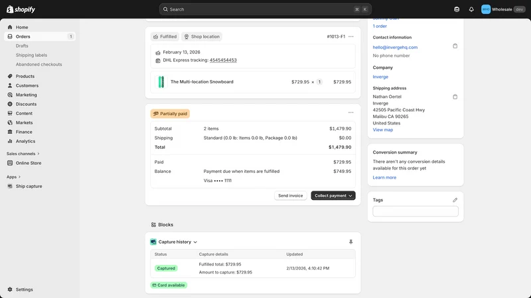Click the Blocks heading icon
Image resolution: width=531 pixels, height=298 pixels.
[x=153, y=224]
